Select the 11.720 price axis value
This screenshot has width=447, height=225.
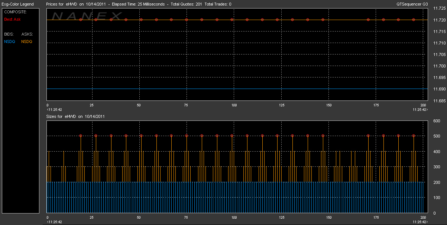[440, 20]
